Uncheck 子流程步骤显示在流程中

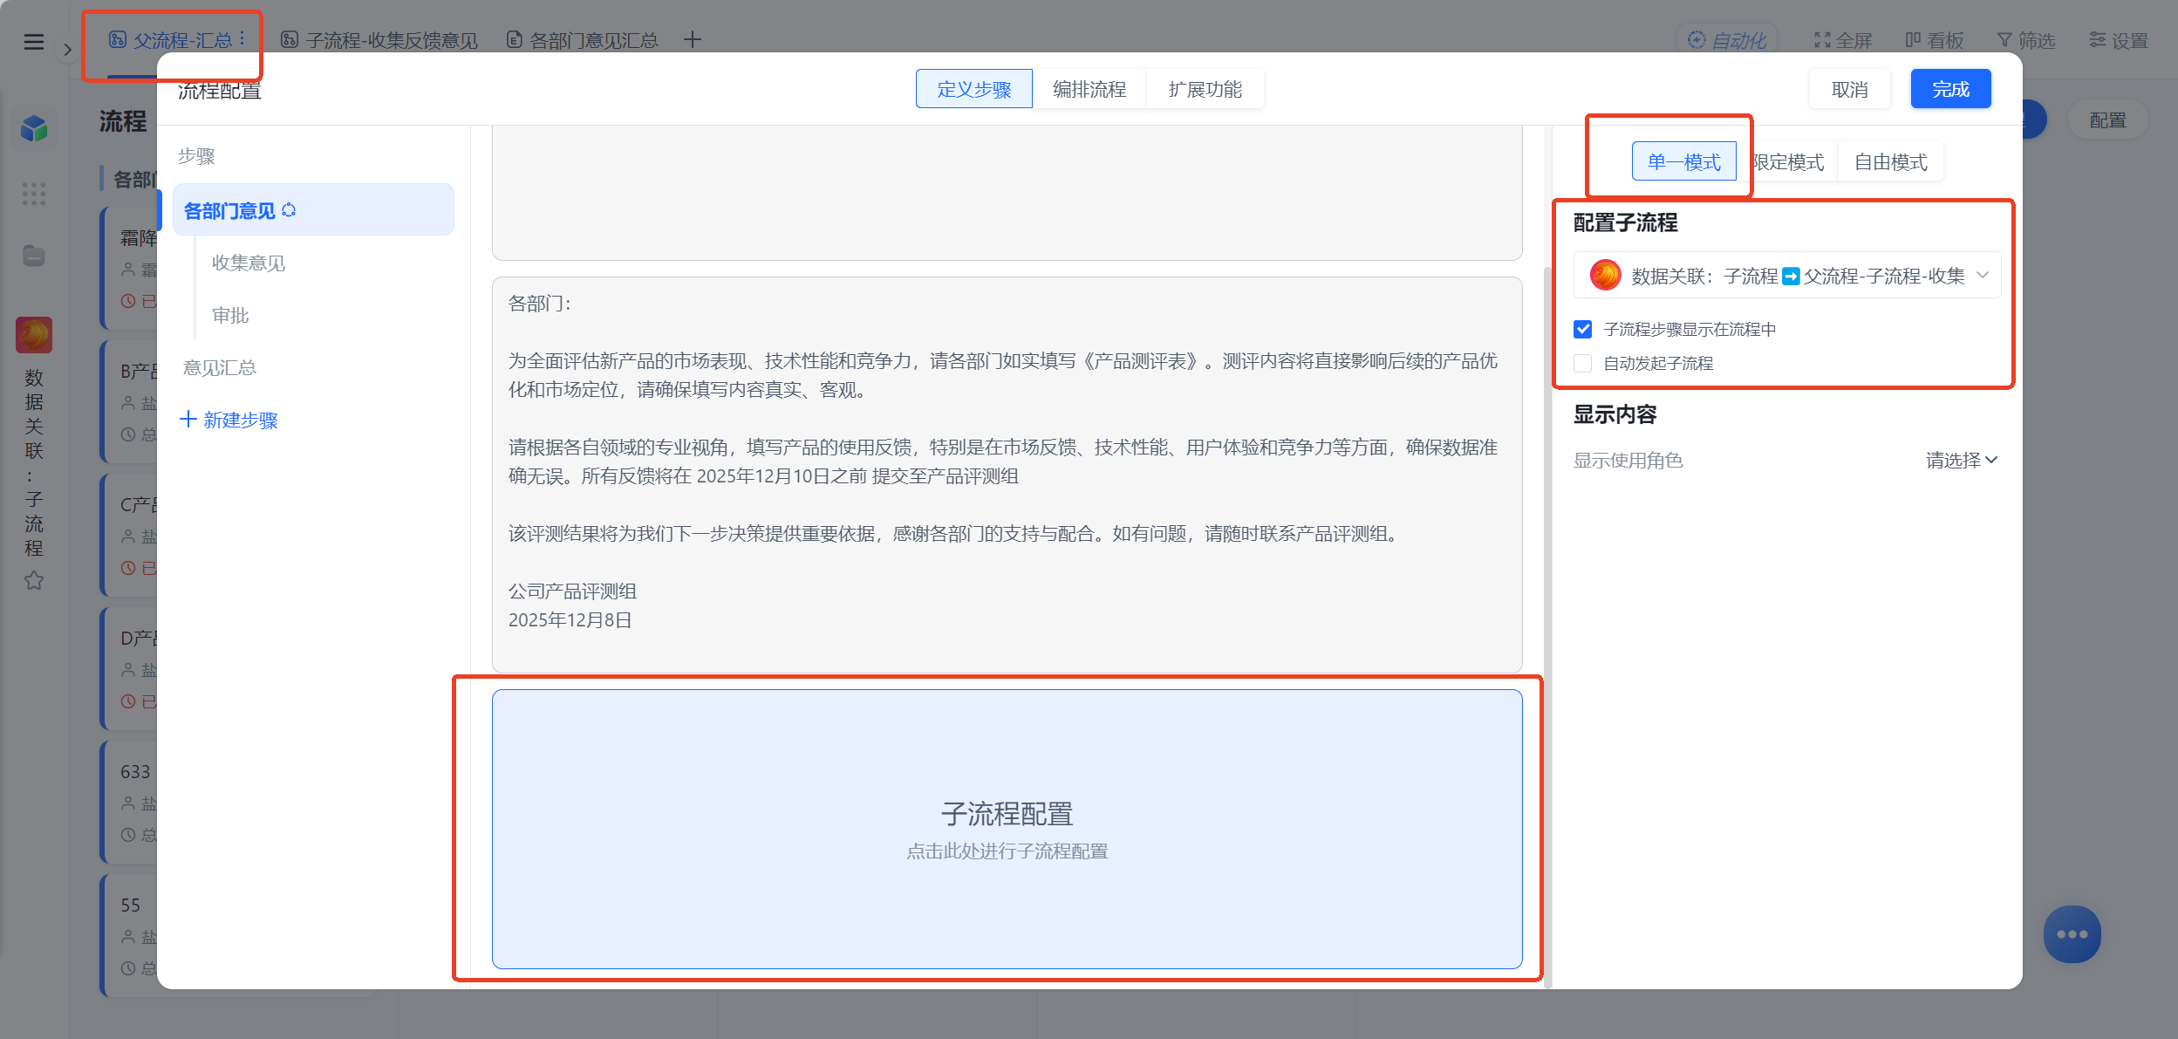[1583, 329]
